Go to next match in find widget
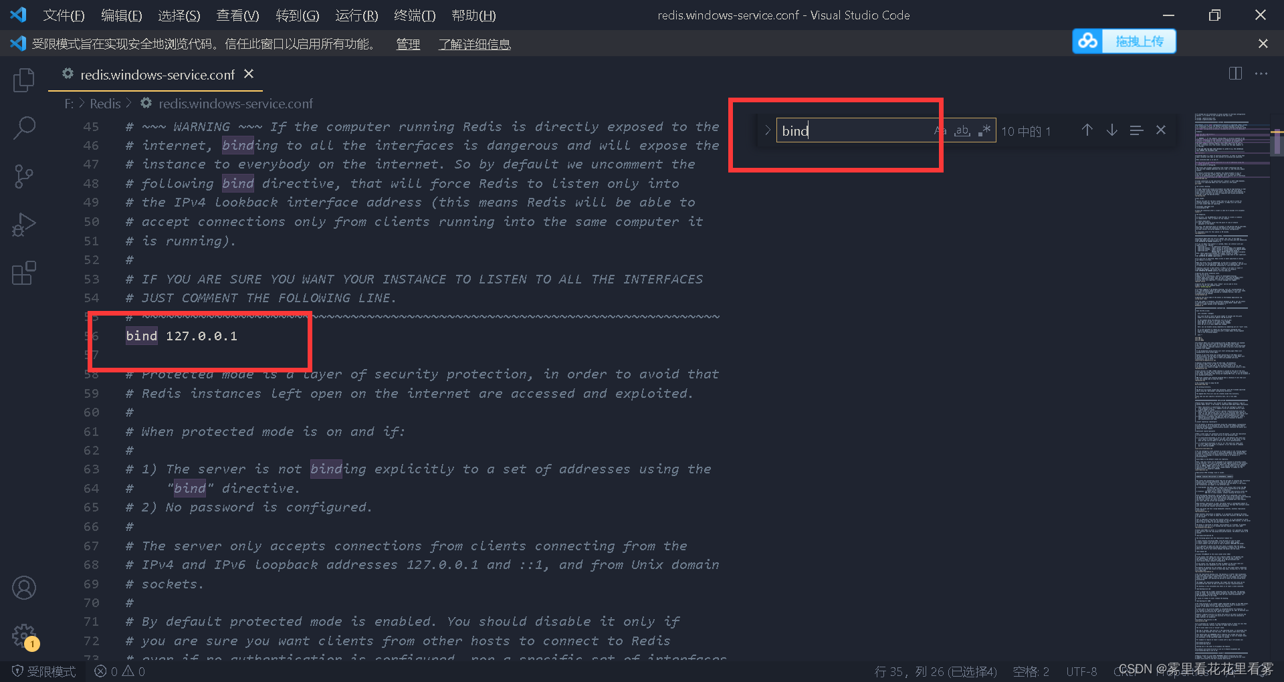This screenshot has height=682, width=1284. pyautogui.click(x=1111, y=130)
